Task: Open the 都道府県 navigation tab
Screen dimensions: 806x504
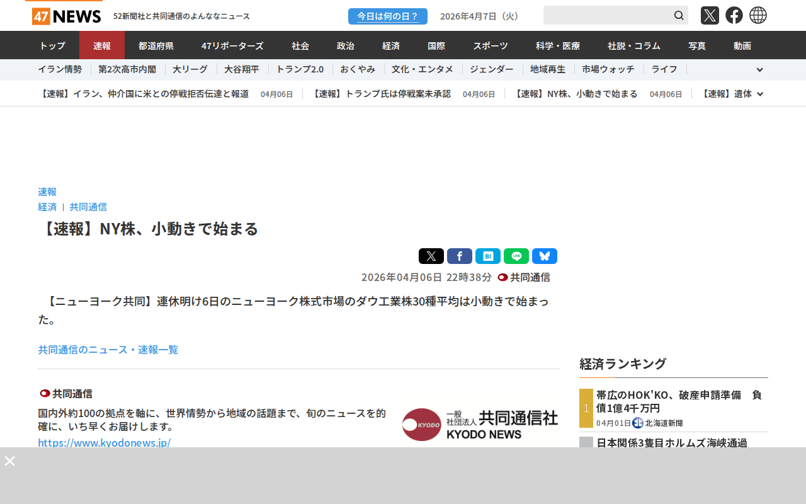Action: tap(156, 45)
